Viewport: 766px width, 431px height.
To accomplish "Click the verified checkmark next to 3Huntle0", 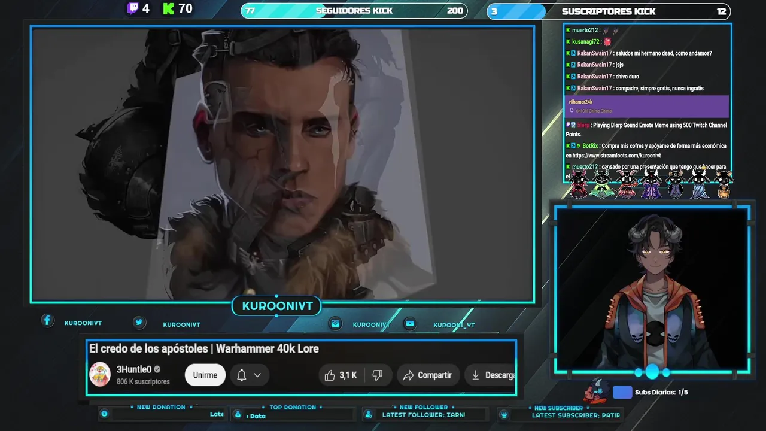I will (157, 369).
